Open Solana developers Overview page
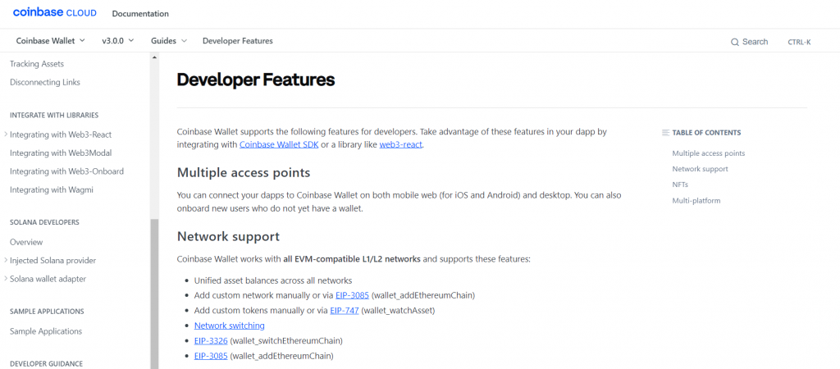This screenshot has width=840, height=369. 26,242
